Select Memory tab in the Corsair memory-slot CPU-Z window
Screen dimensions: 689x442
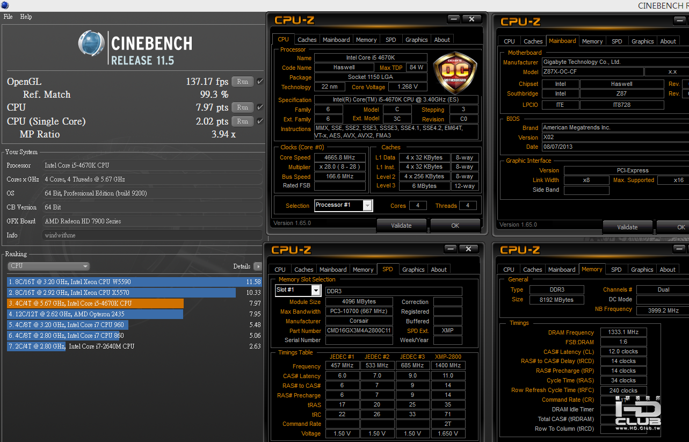[363, 270]
